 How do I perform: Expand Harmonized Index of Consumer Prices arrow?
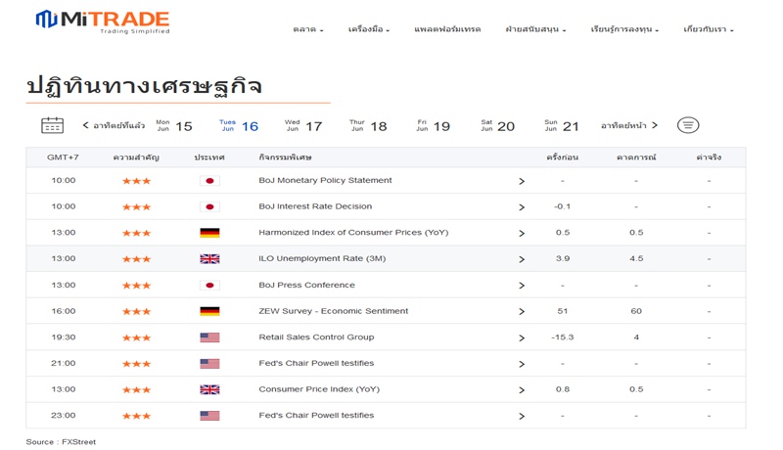click(521, 233)
